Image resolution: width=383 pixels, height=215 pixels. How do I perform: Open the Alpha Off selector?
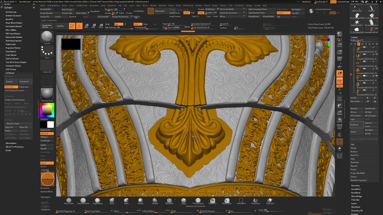tap(47, 66)
